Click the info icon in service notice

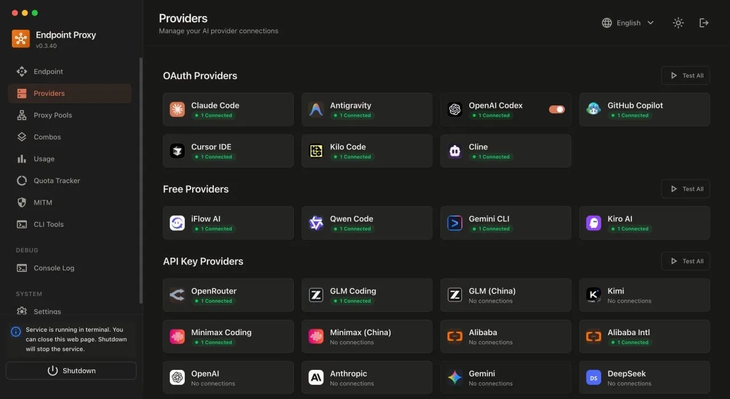click(16, 331)
